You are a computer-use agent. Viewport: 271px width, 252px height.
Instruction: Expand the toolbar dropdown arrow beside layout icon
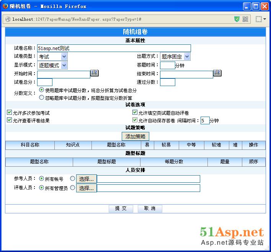tap(264, 19)
